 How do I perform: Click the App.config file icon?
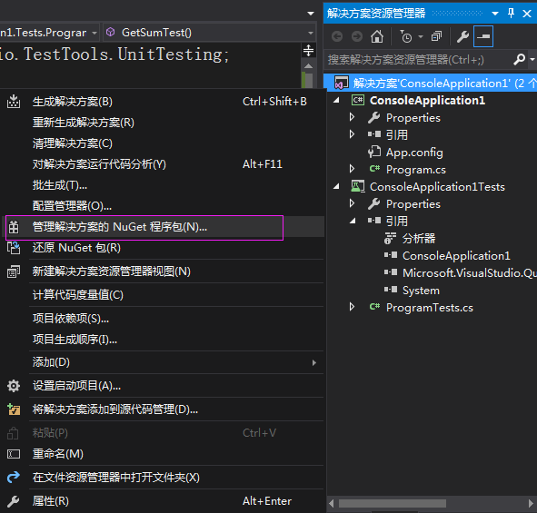pyautogui.click(x=374, y=152)
